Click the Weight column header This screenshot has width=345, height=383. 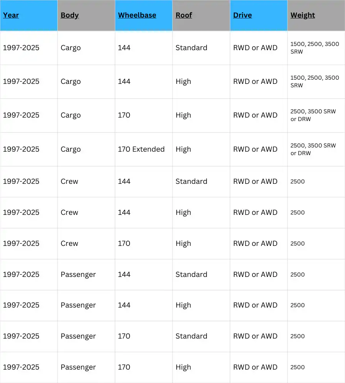pos(303,15)
